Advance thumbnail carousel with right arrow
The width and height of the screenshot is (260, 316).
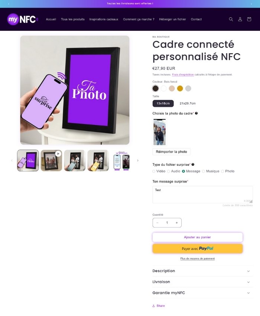(138, 161)
